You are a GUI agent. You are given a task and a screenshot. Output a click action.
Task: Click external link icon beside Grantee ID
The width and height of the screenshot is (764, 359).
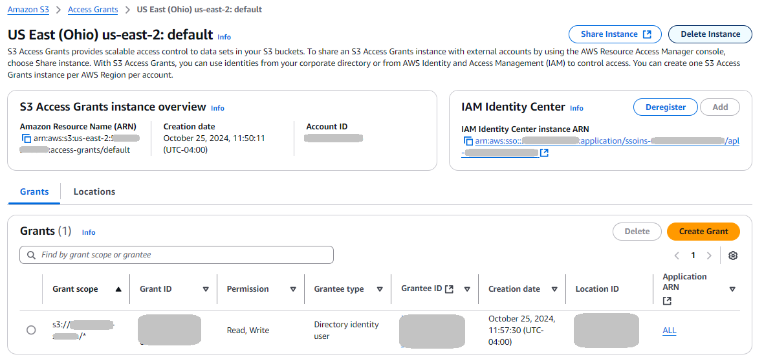450,288
